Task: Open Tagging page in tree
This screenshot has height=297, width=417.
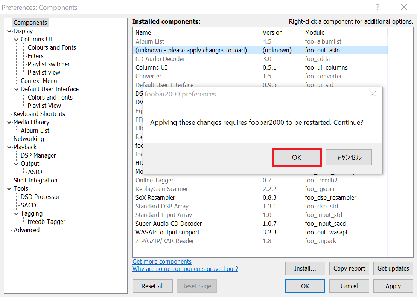Action: (32, 213)
